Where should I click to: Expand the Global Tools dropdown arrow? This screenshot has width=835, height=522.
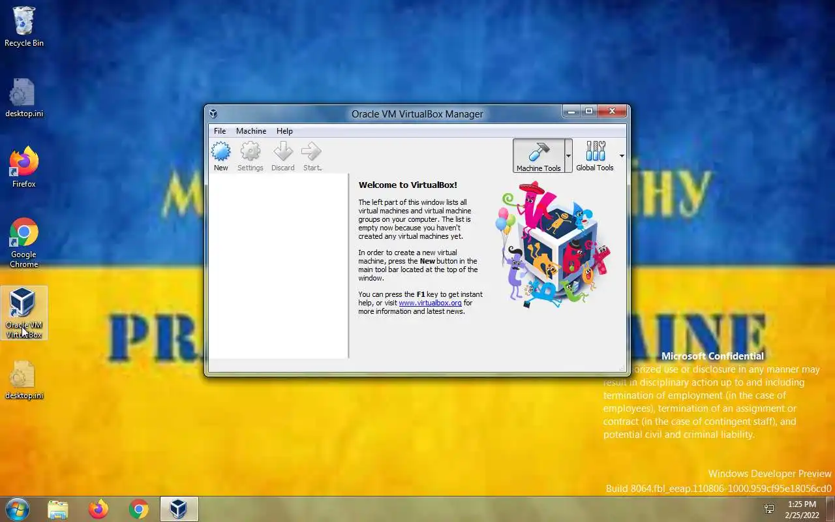point(622,156)
